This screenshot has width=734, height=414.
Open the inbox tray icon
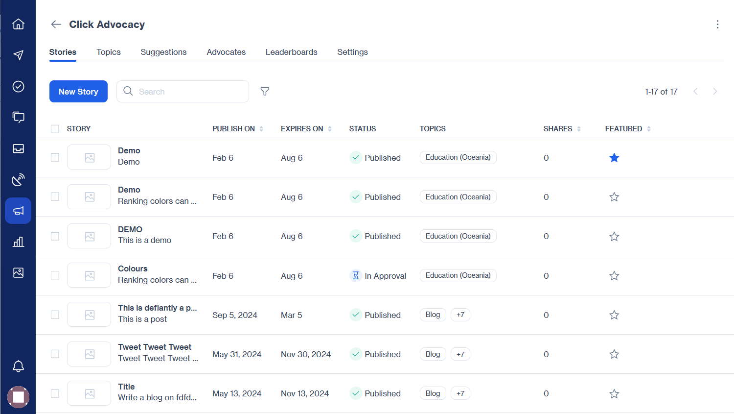18,148
